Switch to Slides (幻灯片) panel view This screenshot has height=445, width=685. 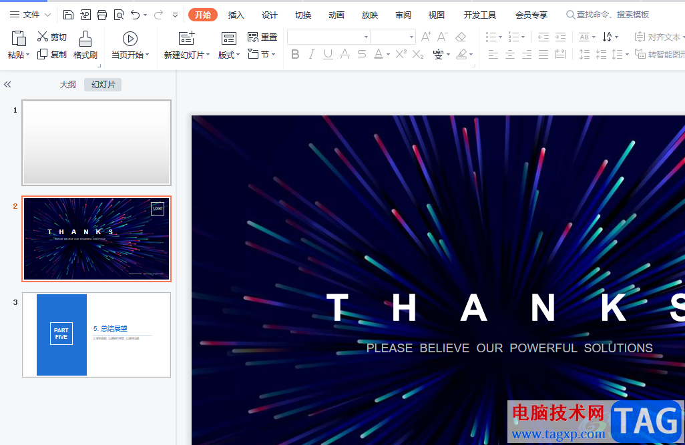click(103, 84)
